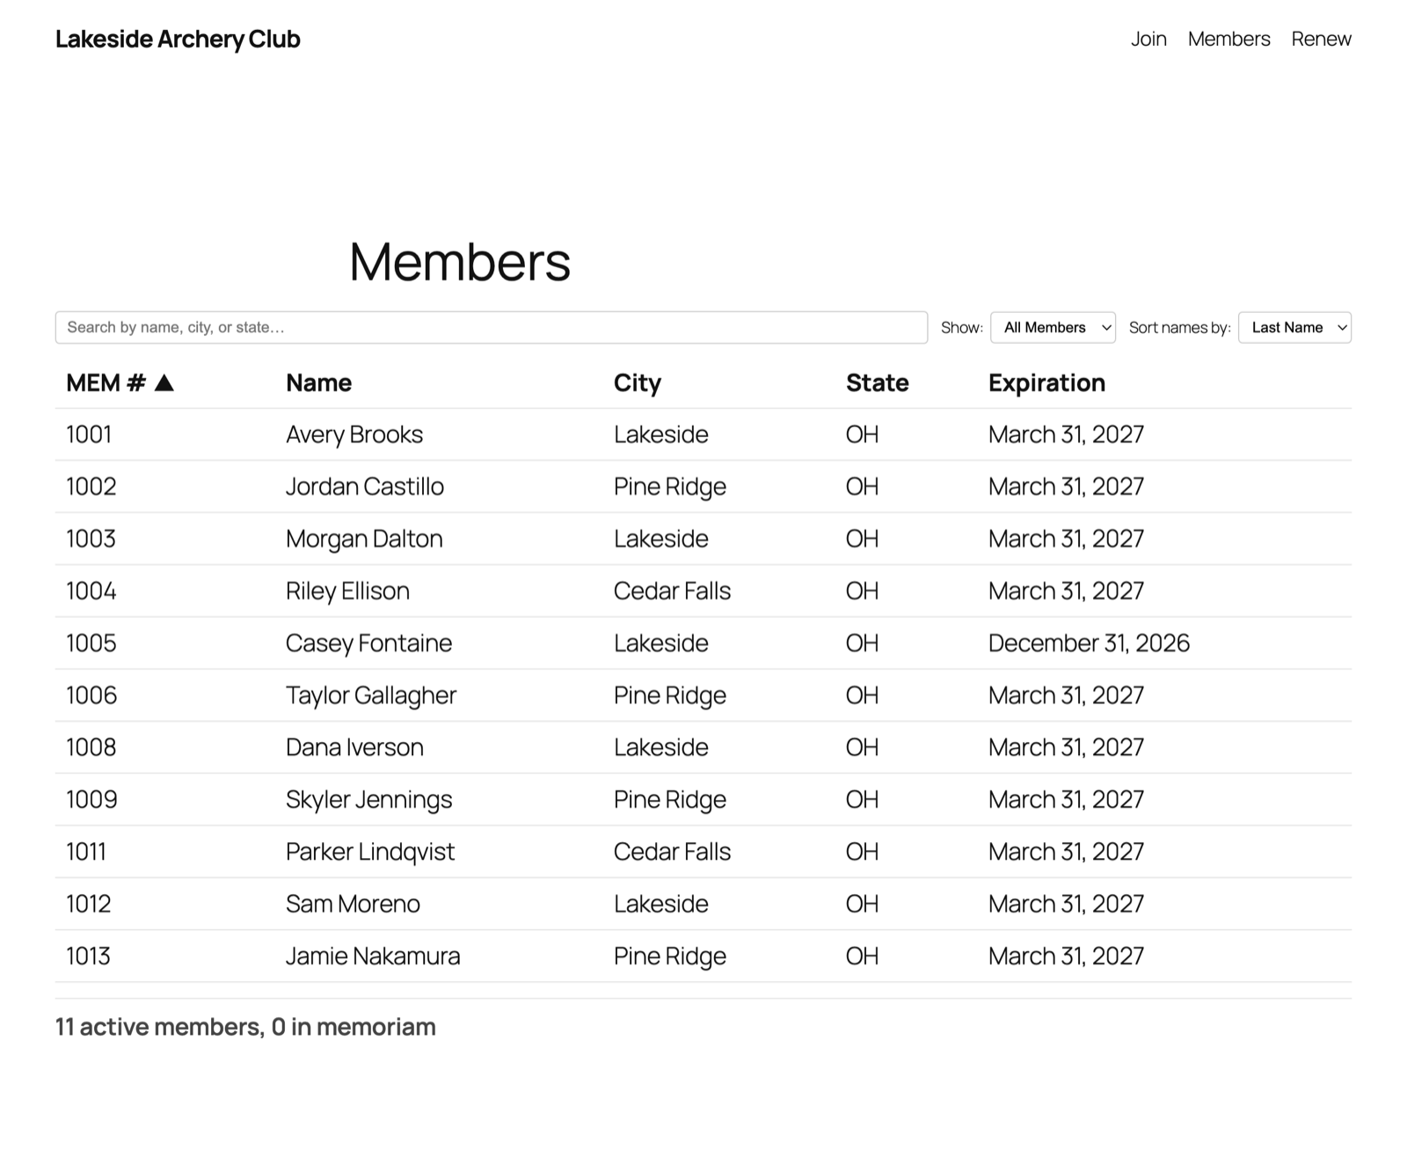The image size is (1407, 1171).
Task: Select member number 1001
Action: click(x=89, y=434)
